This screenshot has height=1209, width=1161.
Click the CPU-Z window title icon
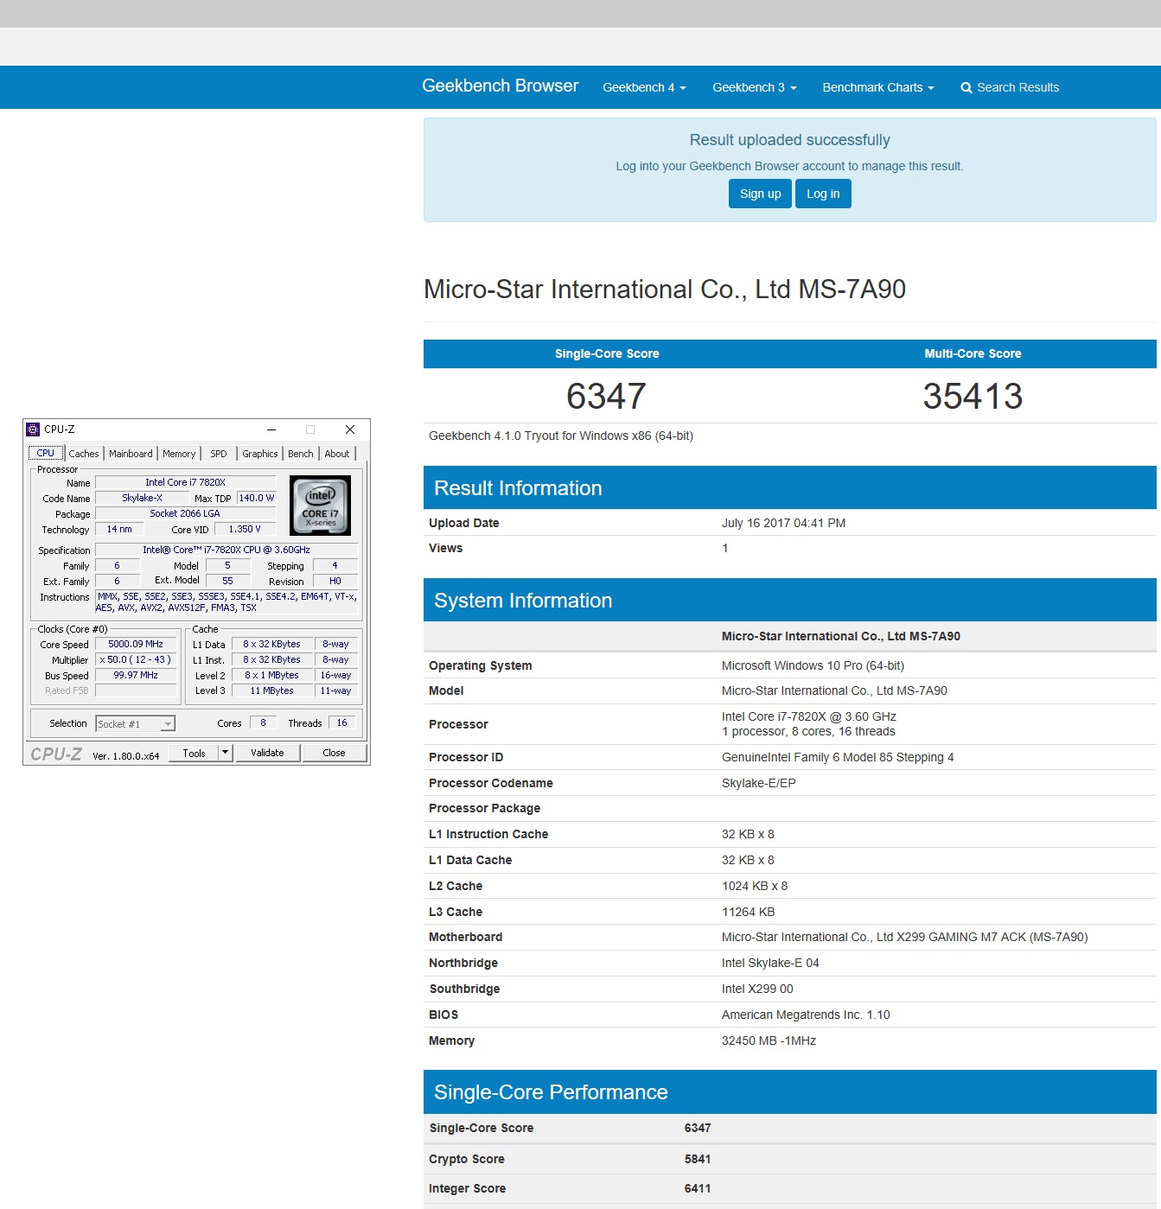click(33, 430)
